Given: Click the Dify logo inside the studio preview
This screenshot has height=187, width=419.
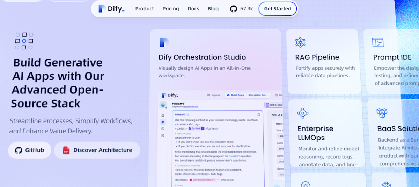Looking at the screenshot, I should 170,95.
